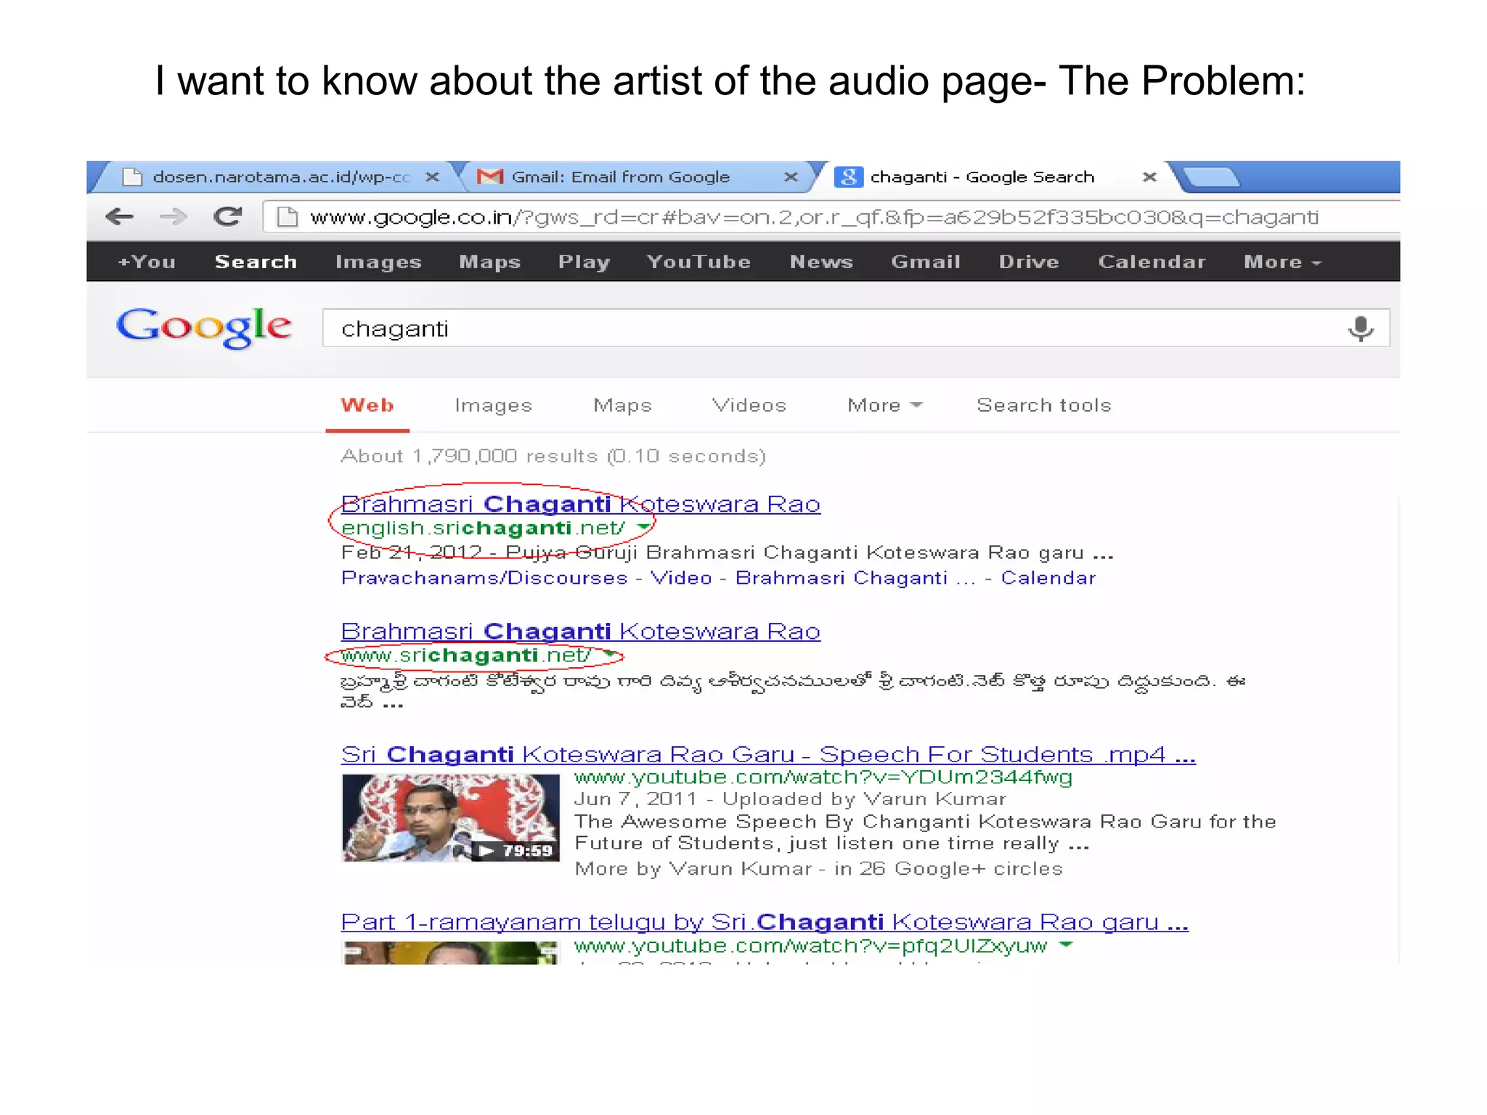The image size is (1487, 1115).
Task: Click the dosen.narotama.ac.id tab page icon
Action: coord(132,176)
